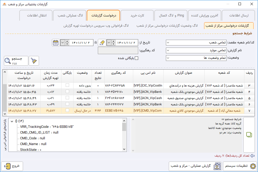Open گزارش عملیاتی - مرکز و شعب button
The height and width of the screenshot is (172, 258).
point(195,166)
